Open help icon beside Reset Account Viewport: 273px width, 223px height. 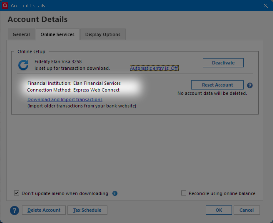(250, 85)
